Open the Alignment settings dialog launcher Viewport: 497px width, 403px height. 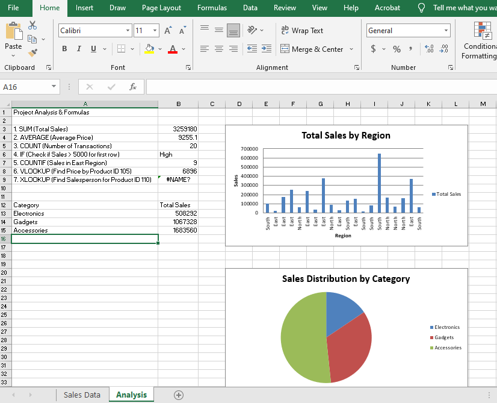[x=357, y=67]
